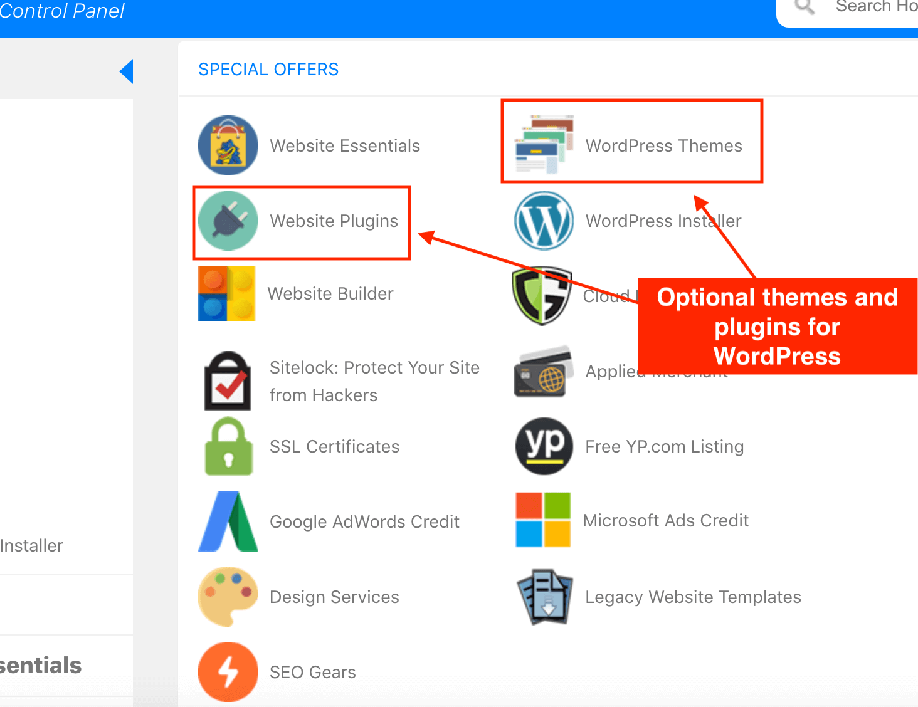Screen dimensions: 918x707
Task: Select the SEO Gears lightning icon
Action: [228, 671]
